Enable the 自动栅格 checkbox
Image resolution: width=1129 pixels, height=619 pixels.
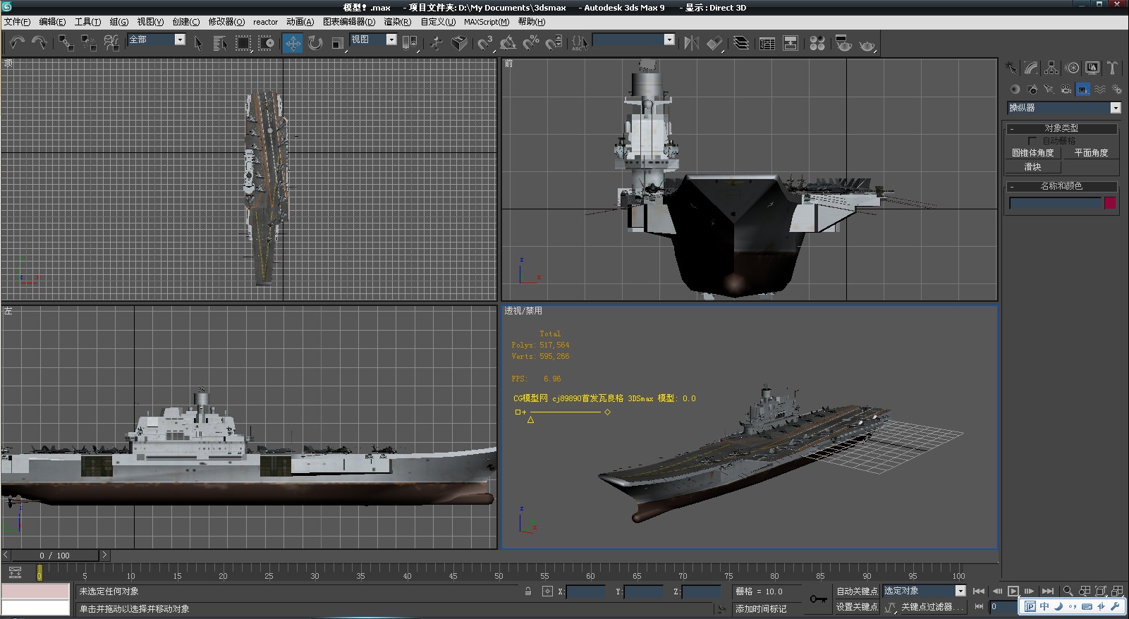(x=1032, y=141)
